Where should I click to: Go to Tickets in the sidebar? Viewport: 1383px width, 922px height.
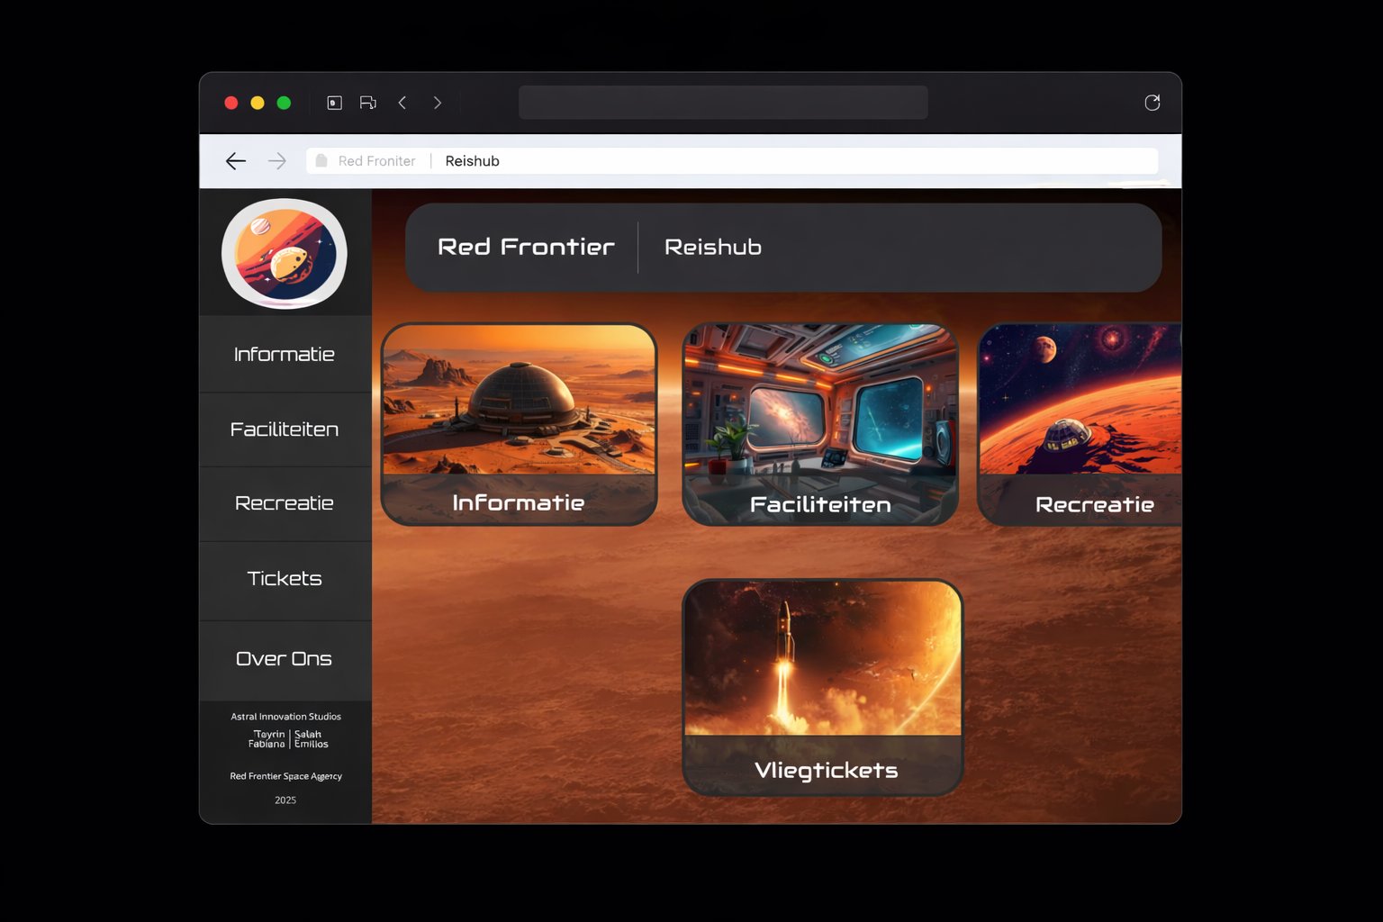[x=285, y=578]
